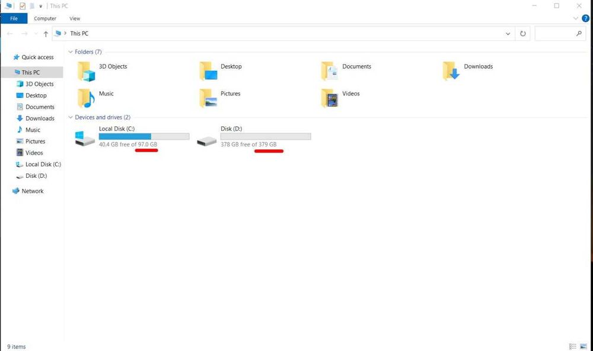Open the Help question mark icon
This screenshot has height=351, width=593.
585,18
